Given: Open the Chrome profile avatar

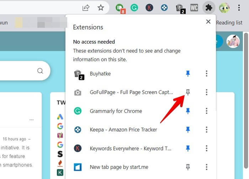Looking at the screenshot, I should pos(224,7).
